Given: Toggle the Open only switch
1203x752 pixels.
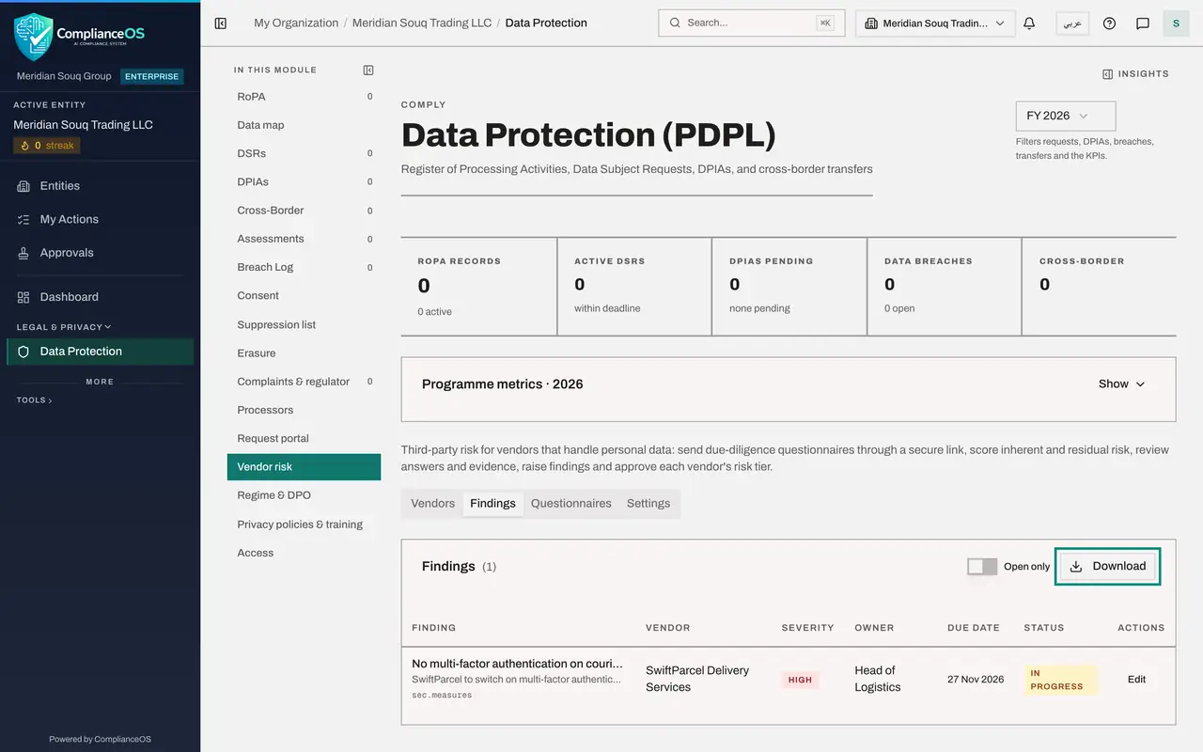Looking at the screenshot, I should click(x=982, y=567).
